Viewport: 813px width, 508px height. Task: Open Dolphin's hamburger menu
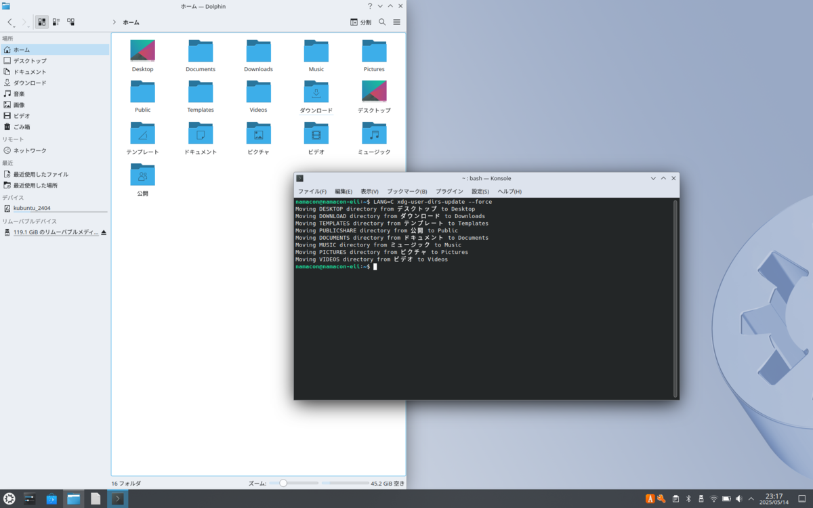(x=397, y=22)
